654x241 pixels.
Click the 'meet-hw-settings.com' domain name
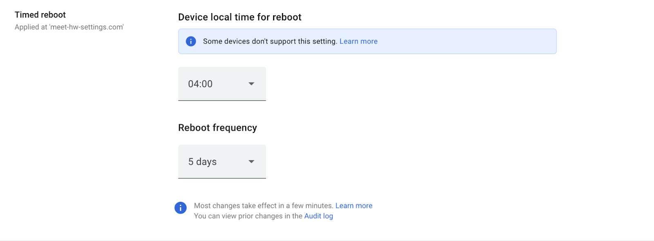[x=86, y=27]
